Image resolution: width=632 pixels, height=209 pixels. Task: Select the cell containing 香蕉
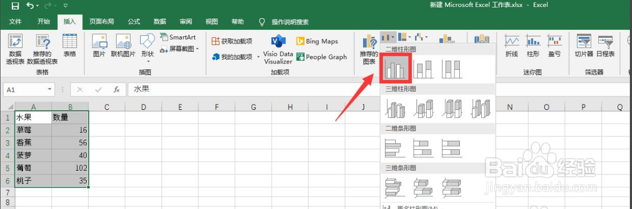33,143
